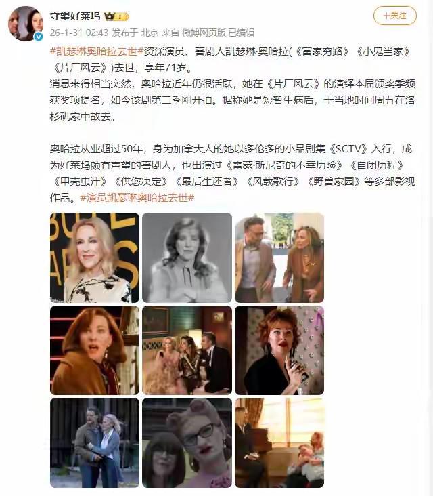View photo of man and woman outdoors
This screenshot has height=496, width=433.
coord(279,257)
